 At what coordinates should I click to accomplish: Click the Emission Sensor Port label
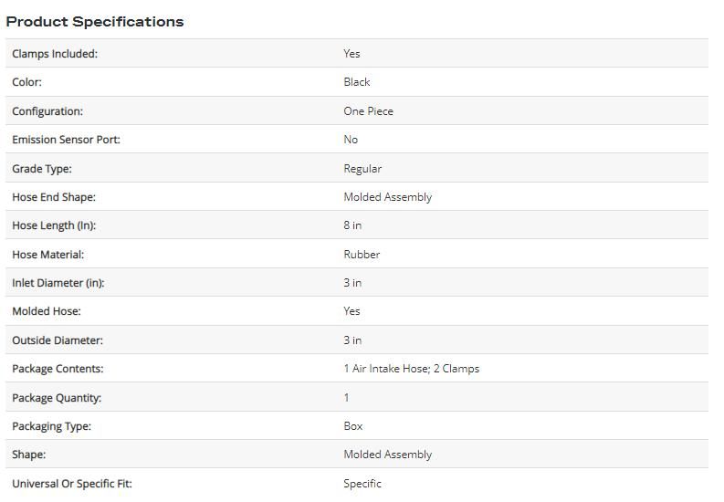pyautogui.click(x=66, y=140)
